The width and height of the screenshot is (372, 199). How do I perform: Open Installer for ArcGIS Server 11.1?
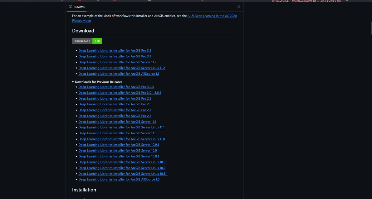click(117, 122)
